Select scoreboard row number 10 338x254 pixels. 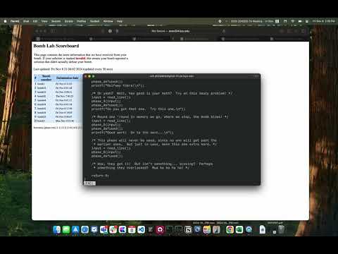click(58, 121)
